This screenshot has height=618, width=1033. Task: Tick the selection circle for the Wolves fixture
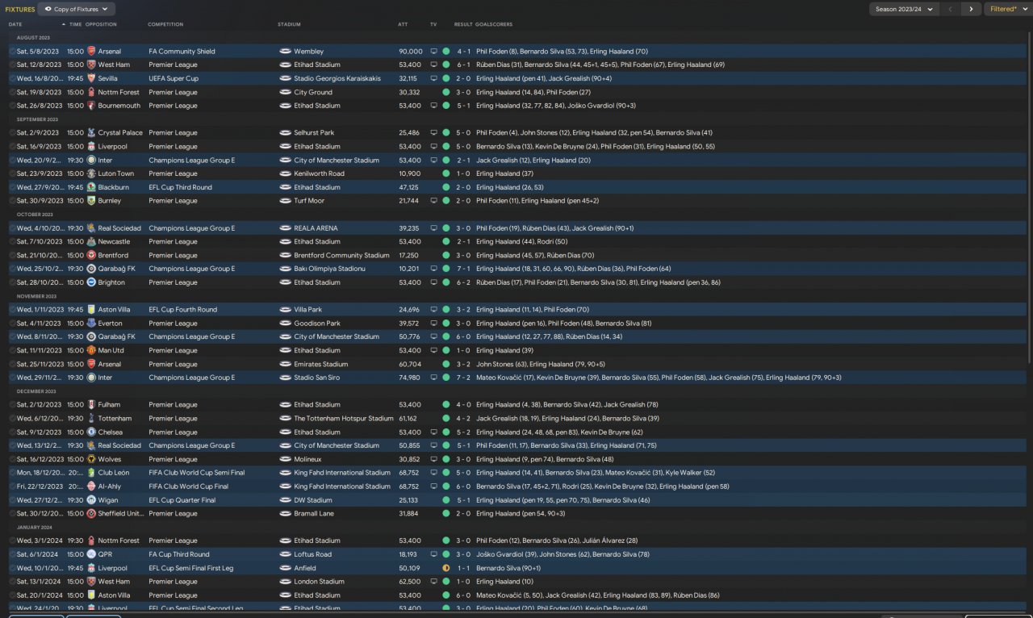12,459
